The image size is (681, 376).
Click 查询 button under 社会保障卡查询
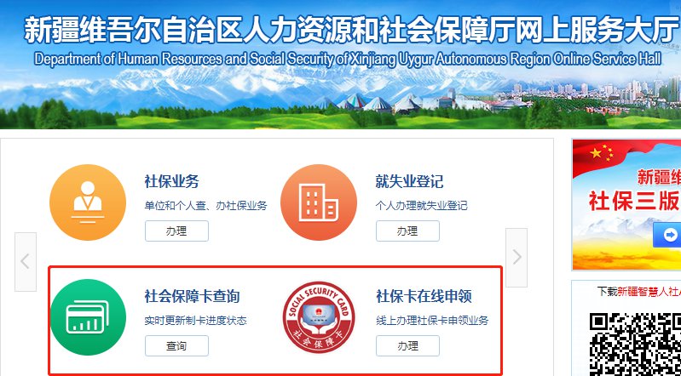click(176, 346)
